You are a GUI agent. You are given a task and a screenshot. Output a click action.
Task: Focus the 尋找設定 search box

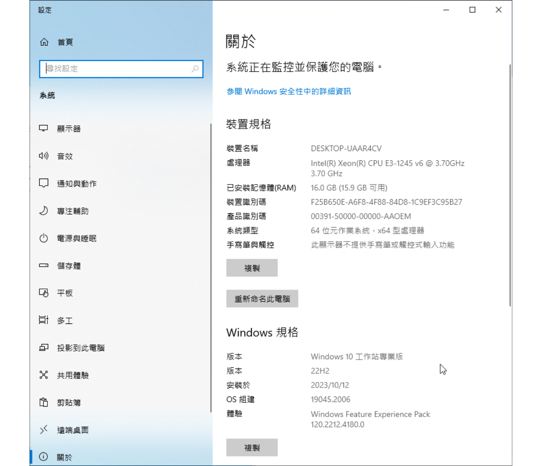point(121,69)
